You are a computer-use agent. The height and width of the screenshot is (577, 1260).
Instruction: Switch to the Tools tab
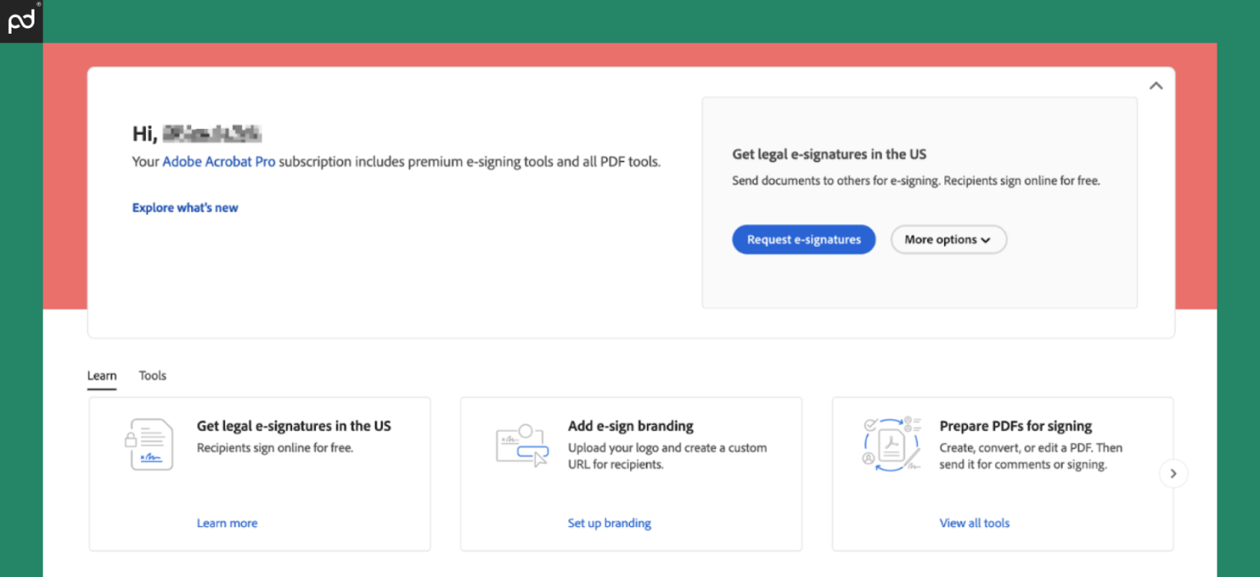click(152, 375)
